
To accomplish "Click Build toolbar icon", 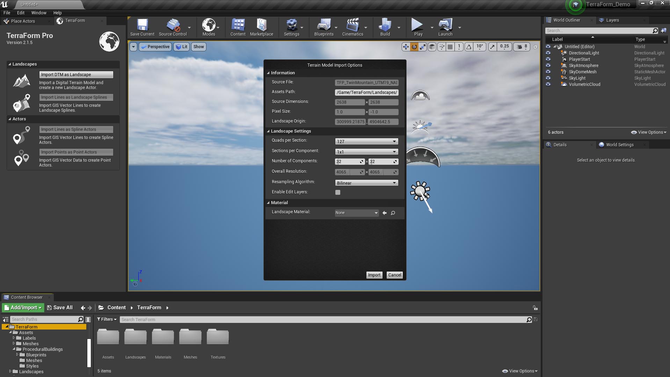I will point(385,27).
